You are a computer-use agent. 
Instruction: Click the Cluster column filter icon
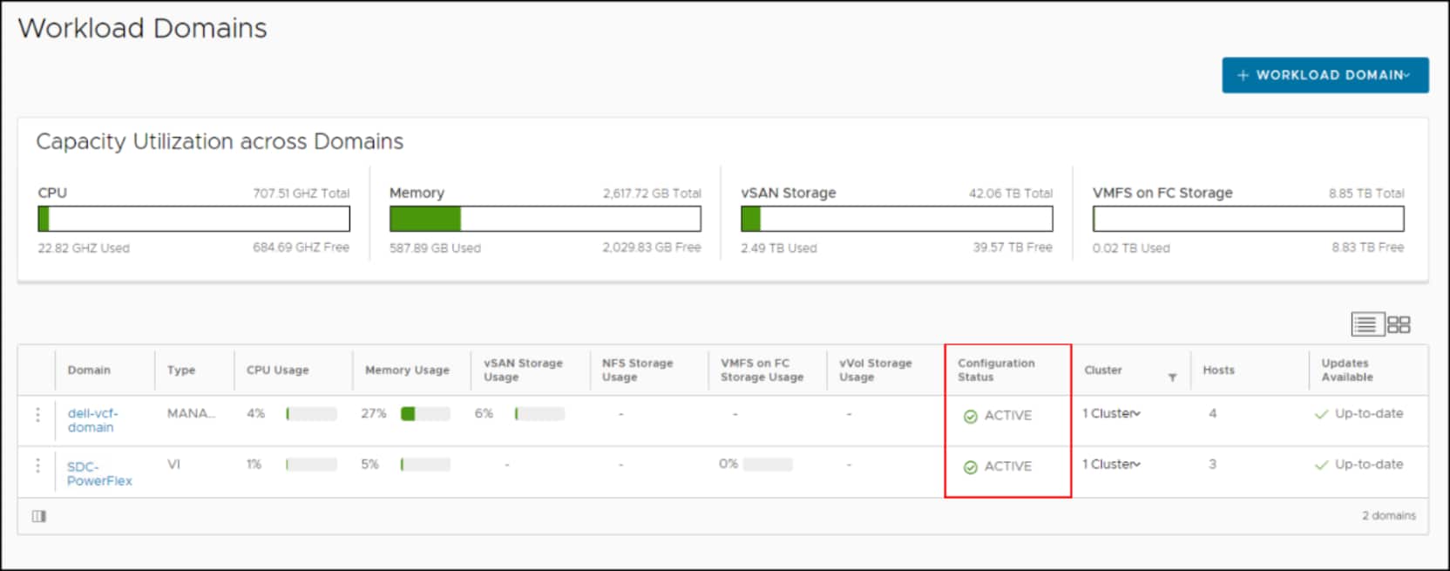point(1172,377)
